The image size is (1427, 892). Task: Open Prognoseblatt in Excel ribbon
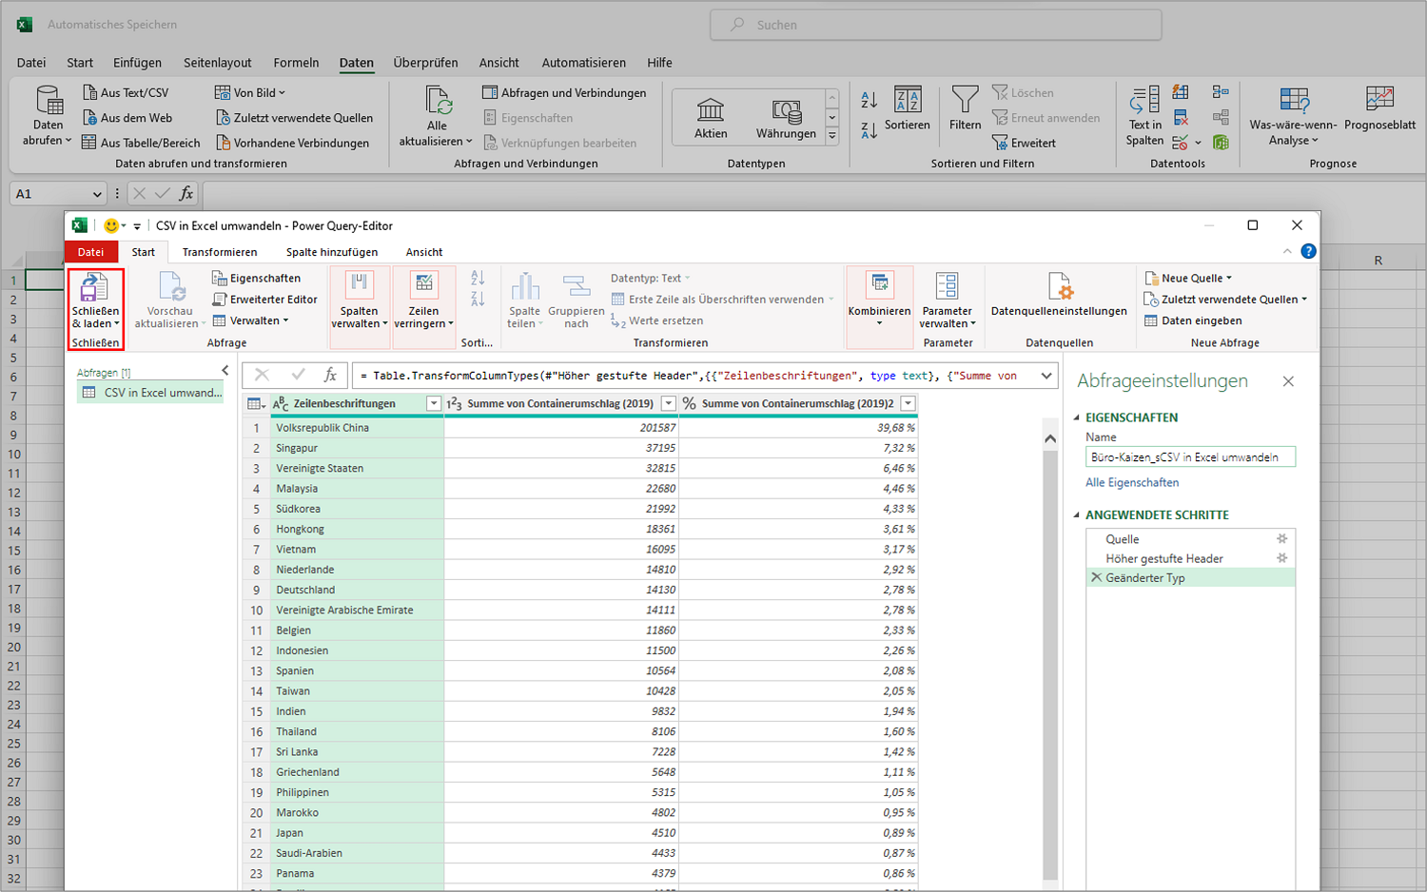(1379, 107)
